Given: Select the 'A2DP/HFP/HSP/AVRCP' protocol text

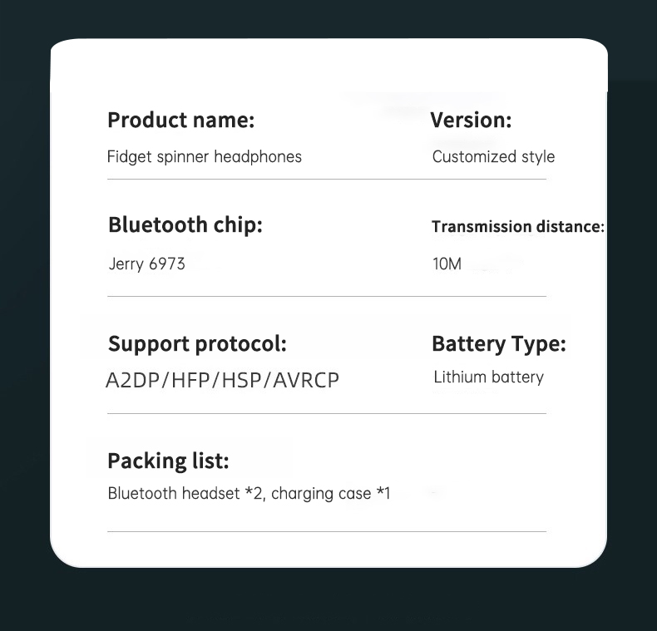Looking at the screenshot, I should (x=222, y=381).
